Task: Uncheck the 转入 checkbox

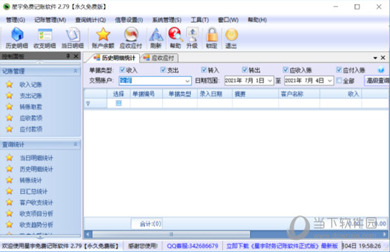Action: (x=204, y=70)
